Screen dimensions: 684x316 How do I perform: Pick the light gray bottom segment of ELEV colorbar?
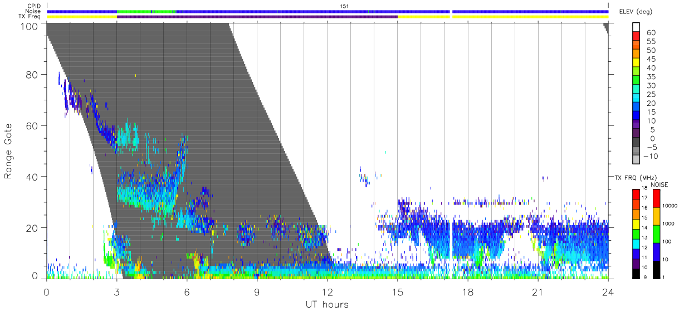(636, 161)
